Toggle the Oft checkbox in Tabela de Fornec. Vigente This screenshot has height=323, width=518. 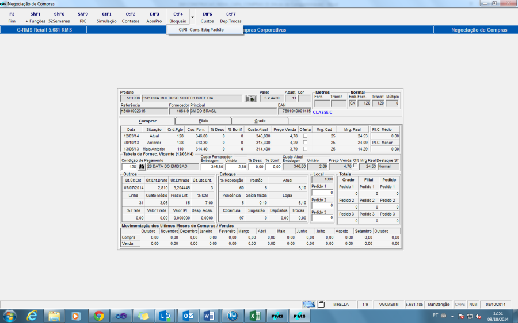(356, 166)
